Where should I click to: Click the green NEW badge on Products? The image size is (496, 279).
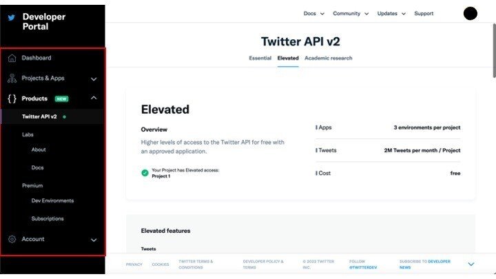[62, 99]
